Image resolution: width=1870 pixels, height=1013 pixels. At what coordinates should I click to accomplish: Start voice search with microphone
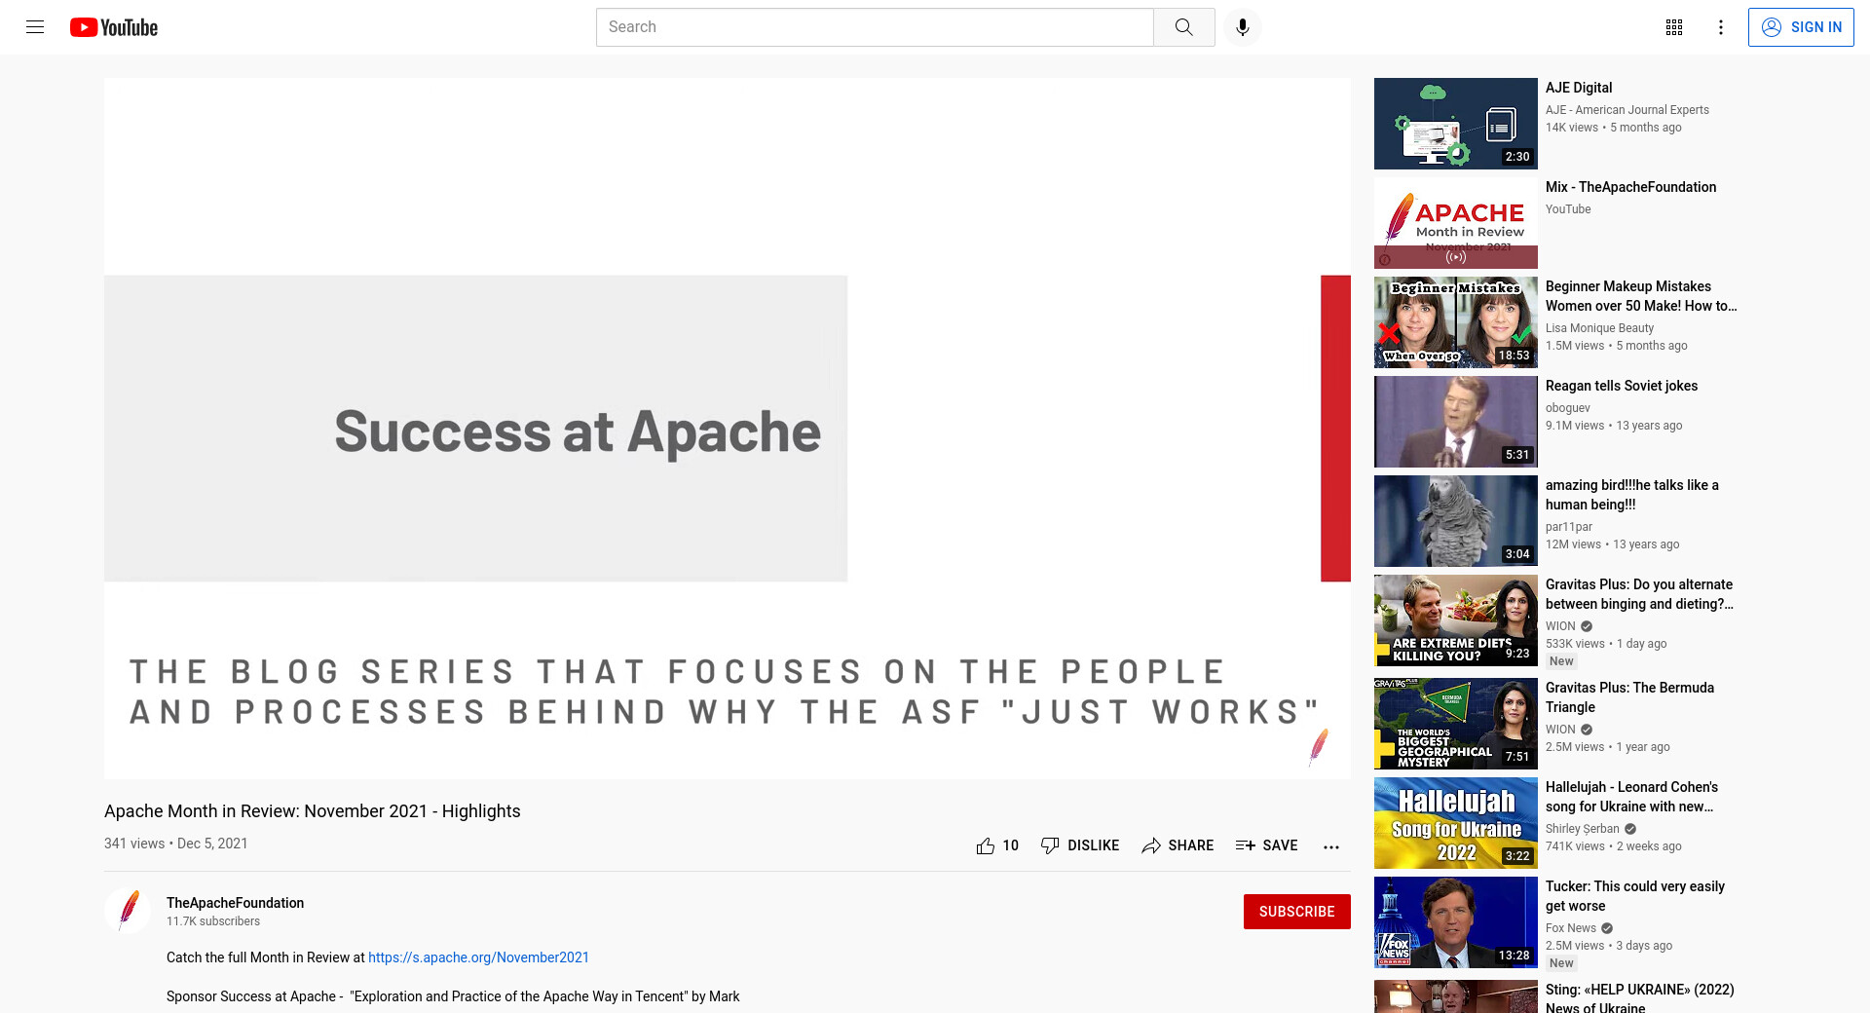click(1242, 27)
